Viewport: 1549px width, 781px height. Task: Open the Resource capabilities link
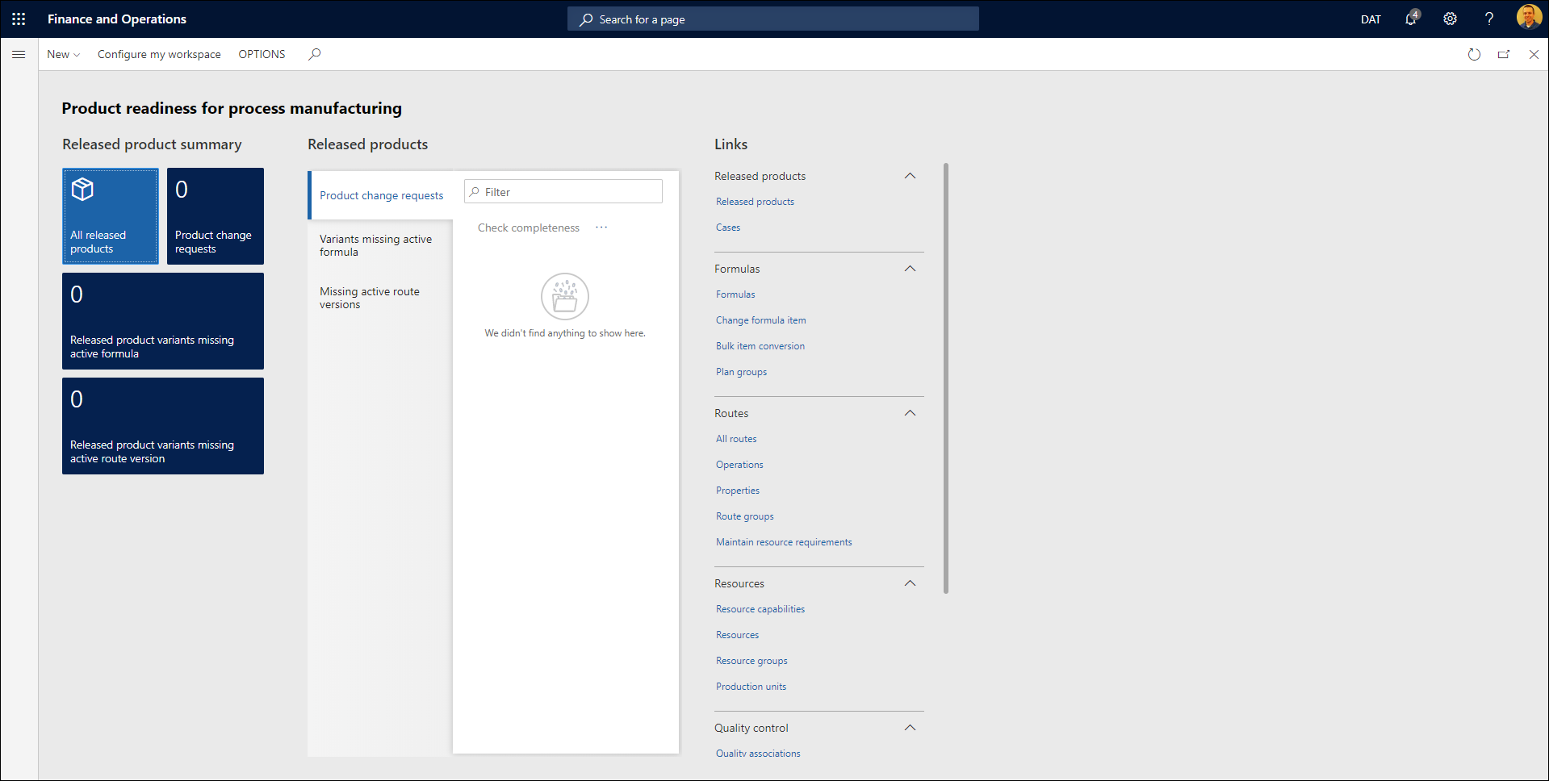pyautogui.click(x=760, y=609)
